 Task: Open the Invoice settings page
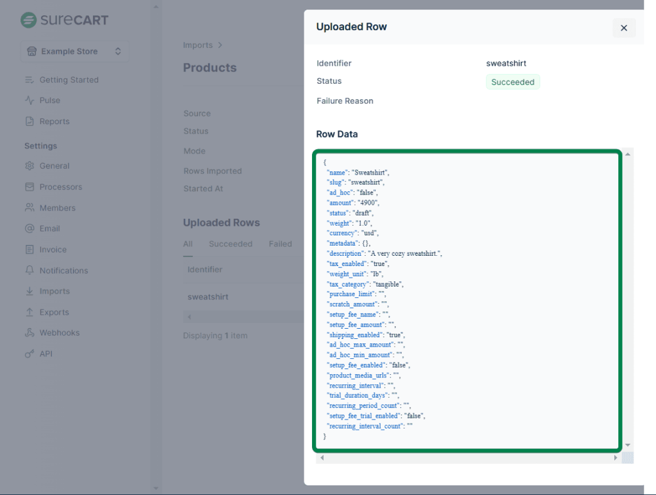coord(53,249)
